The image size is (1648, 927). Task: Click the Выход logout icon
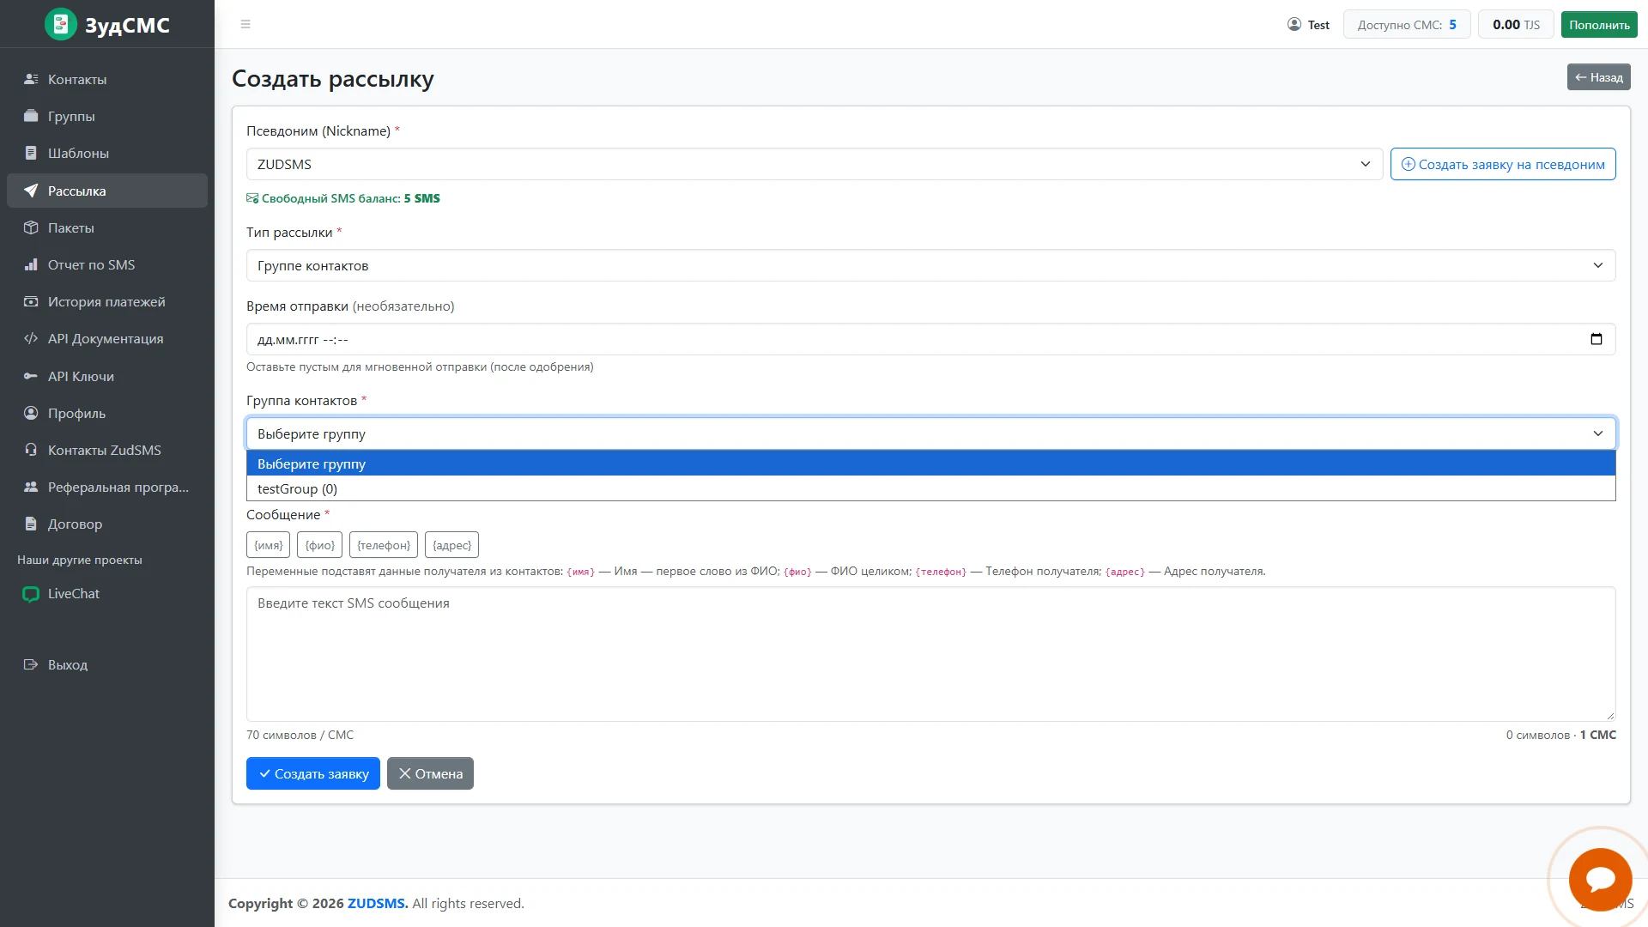tap(31, 664)
